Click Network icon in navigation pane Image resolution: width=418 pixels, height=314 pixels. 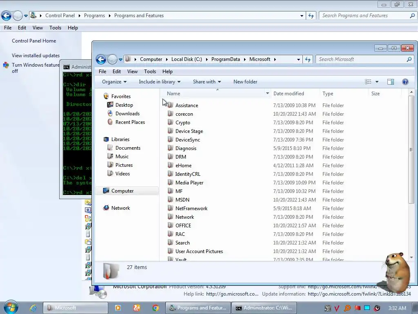click(x=106, y=208)
